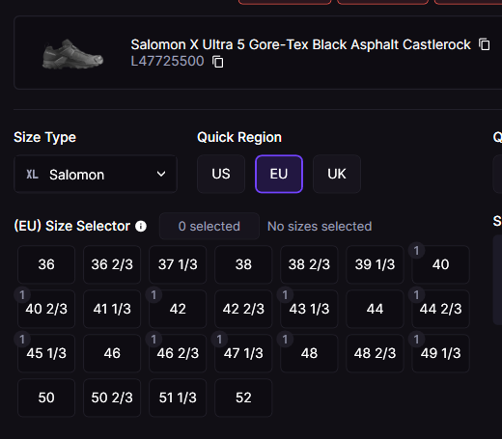Click the XL icon in size type
The height and width of the screenshot is (439, 502).
[x=32, y=175]
